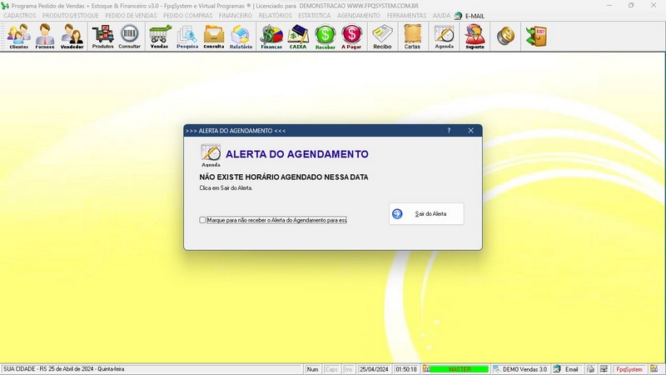Screen dimensions: 666x375
Task: Open the RELATÓRIOS menu
Action: point(276,16)
